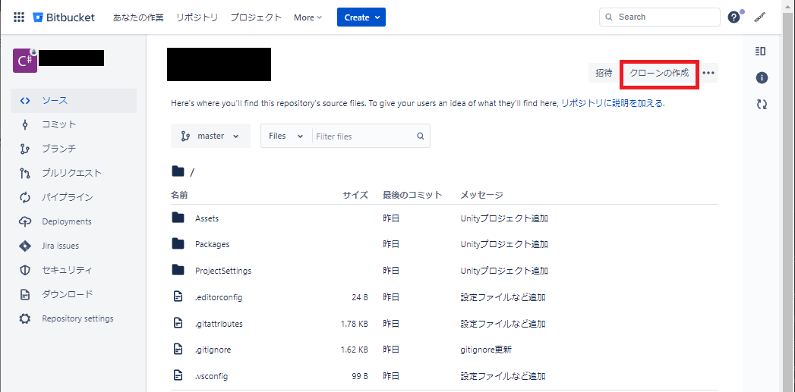Click the プルリクエスト icon
Image resolution: width=795 pixels, height=392 pixels.
[25, 174]
